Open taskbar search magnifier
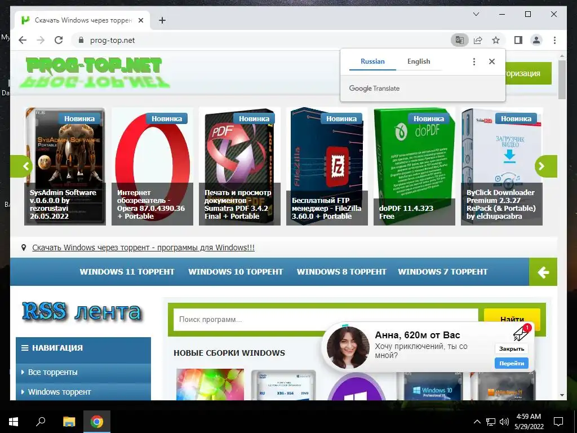 point(41,422)
